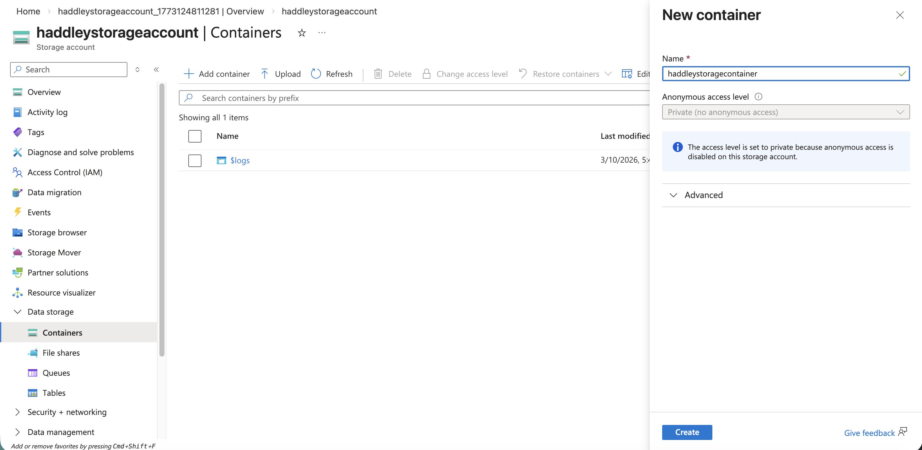Open the Anonymous access level dropdown
922x450 pixels.
click(785, 112)
